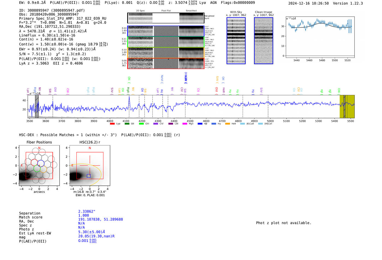Click the Smoothed column header

click(191, 11)
